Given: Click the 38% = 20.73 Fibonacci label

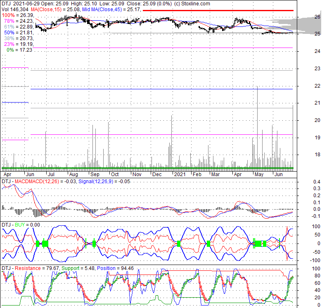Looking at the screenshot, I should pos(19,38).
